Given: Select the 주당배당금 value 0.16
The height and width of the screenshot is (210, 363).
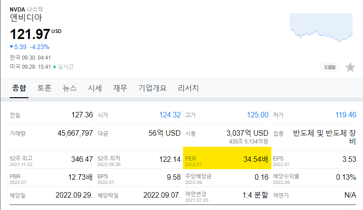Looking at the screenshot, I should pos(262,177).
